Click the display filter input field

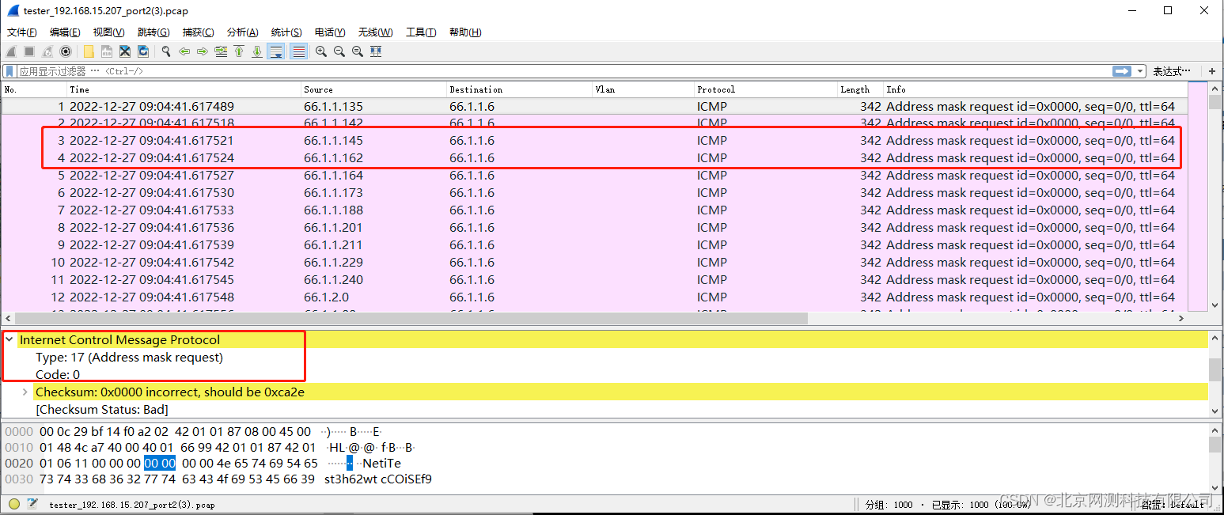(563, 71)
